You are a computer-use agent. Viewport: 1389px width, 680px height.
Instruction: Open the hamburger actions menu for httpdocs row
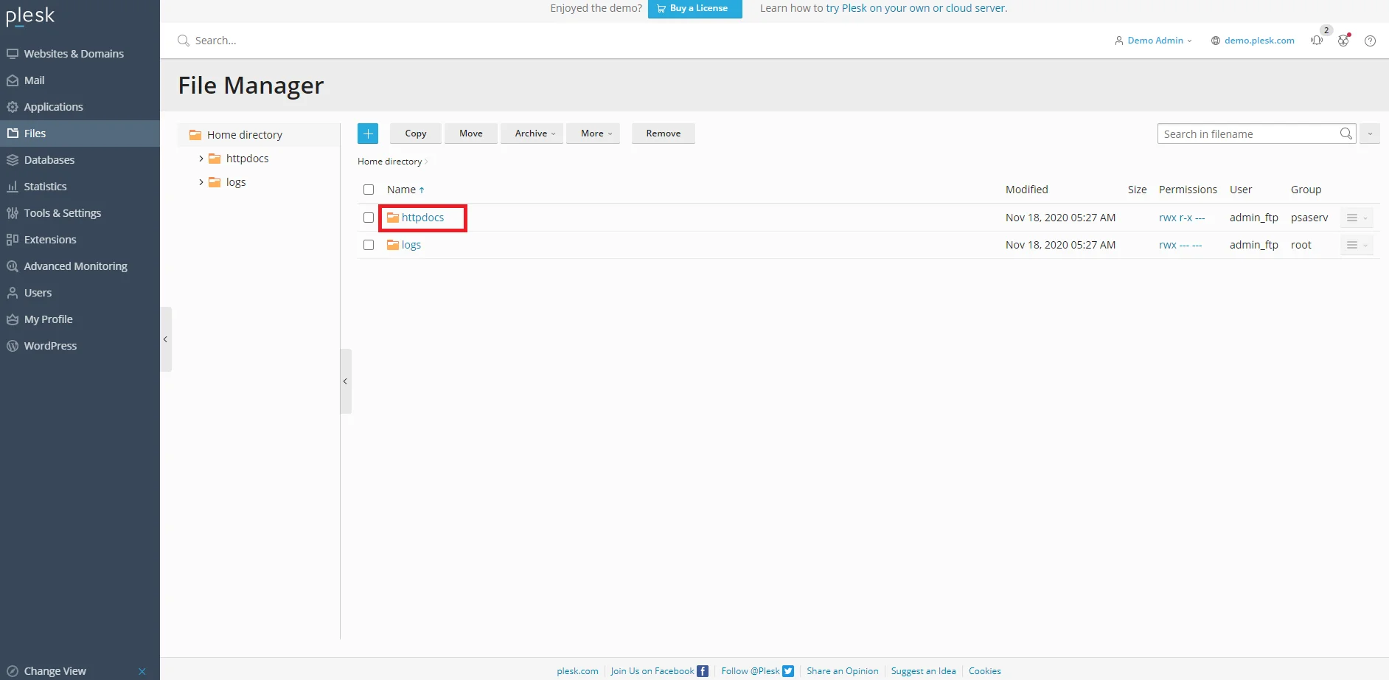point(1356,218)
